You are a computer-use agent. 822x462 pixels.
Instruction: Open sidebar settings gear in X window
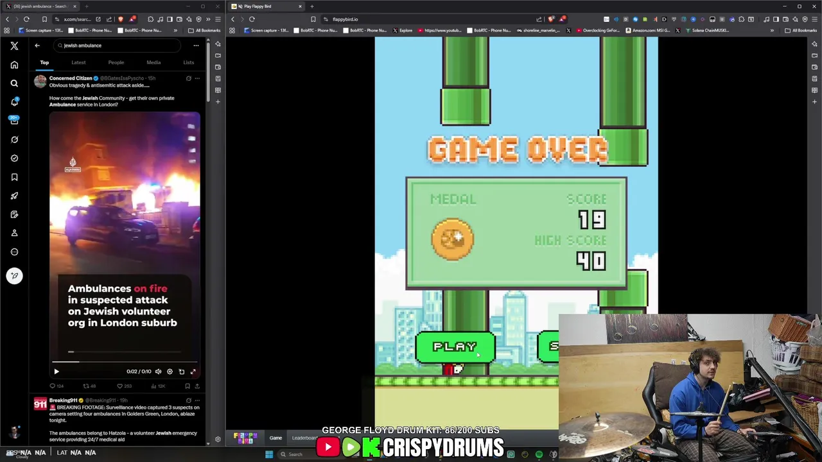(x=218, y=440)
